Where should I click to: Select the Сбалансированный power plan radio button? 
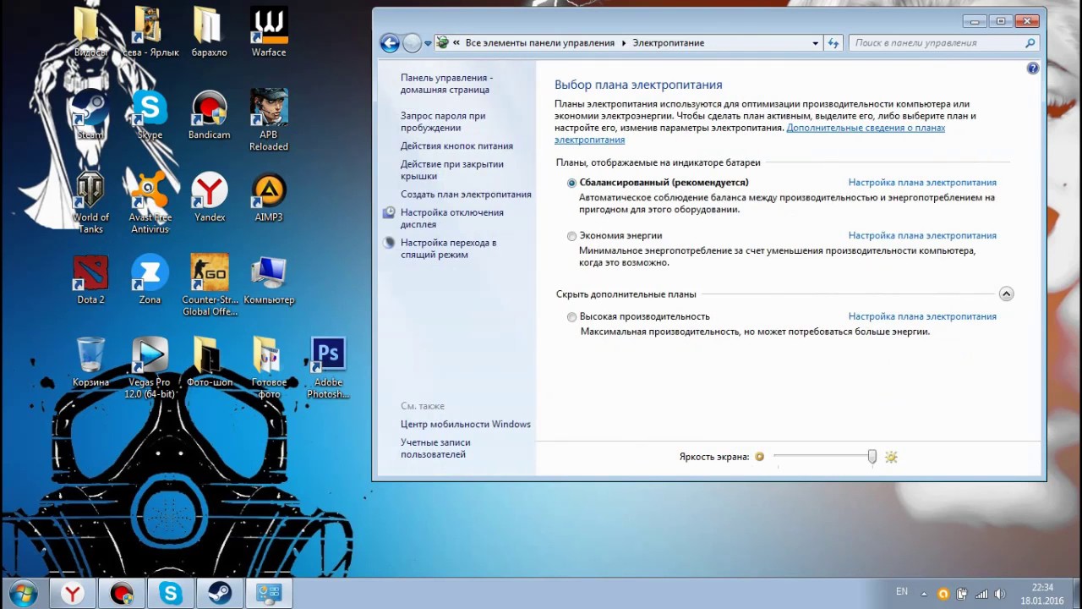click(572, 183)
